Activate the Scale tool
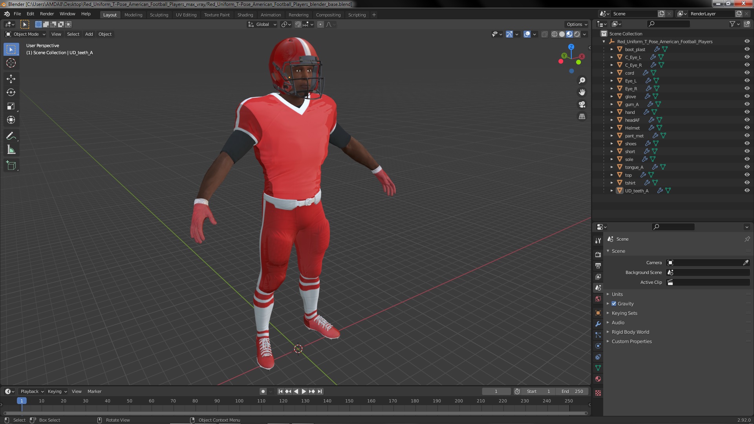This screenshot has height=424, width=754. [x=11, y=106]
